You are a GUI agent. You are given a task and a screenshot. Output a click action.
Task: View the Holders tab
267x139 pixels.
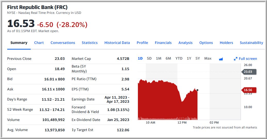(226, 43)
